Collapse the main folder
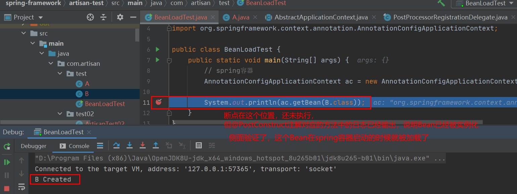Viewport: 517px width, 194px height. [x=33, y=43]
